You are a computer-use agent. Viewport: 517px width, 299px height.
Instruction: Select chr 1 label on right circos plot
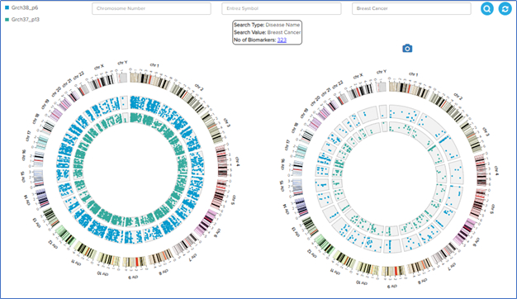click(413, 74)
